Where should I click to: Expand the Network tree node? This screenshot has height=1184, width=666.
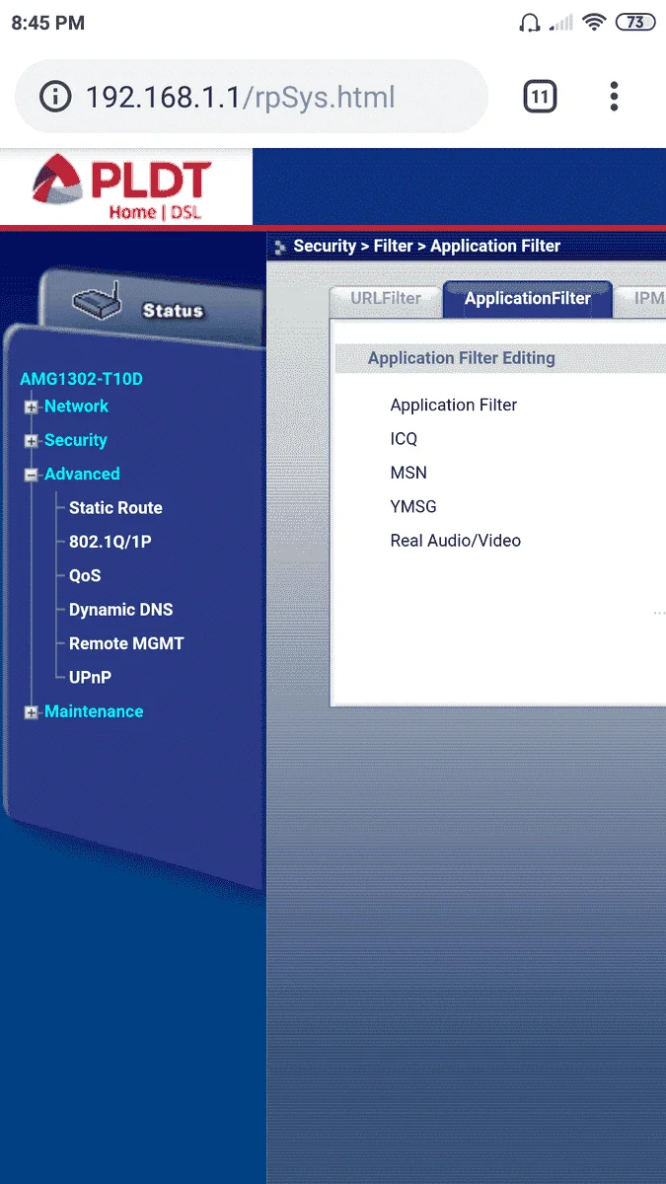[32, 407]
